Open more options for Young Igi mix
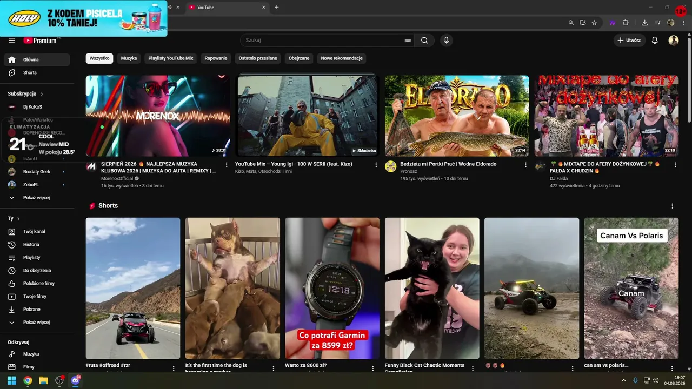The width and height of the screenshot is (692, 389). [376, 165]
